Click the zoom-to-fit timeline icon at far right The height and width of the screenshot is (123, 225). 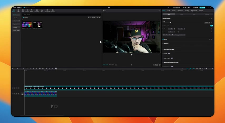213,69
